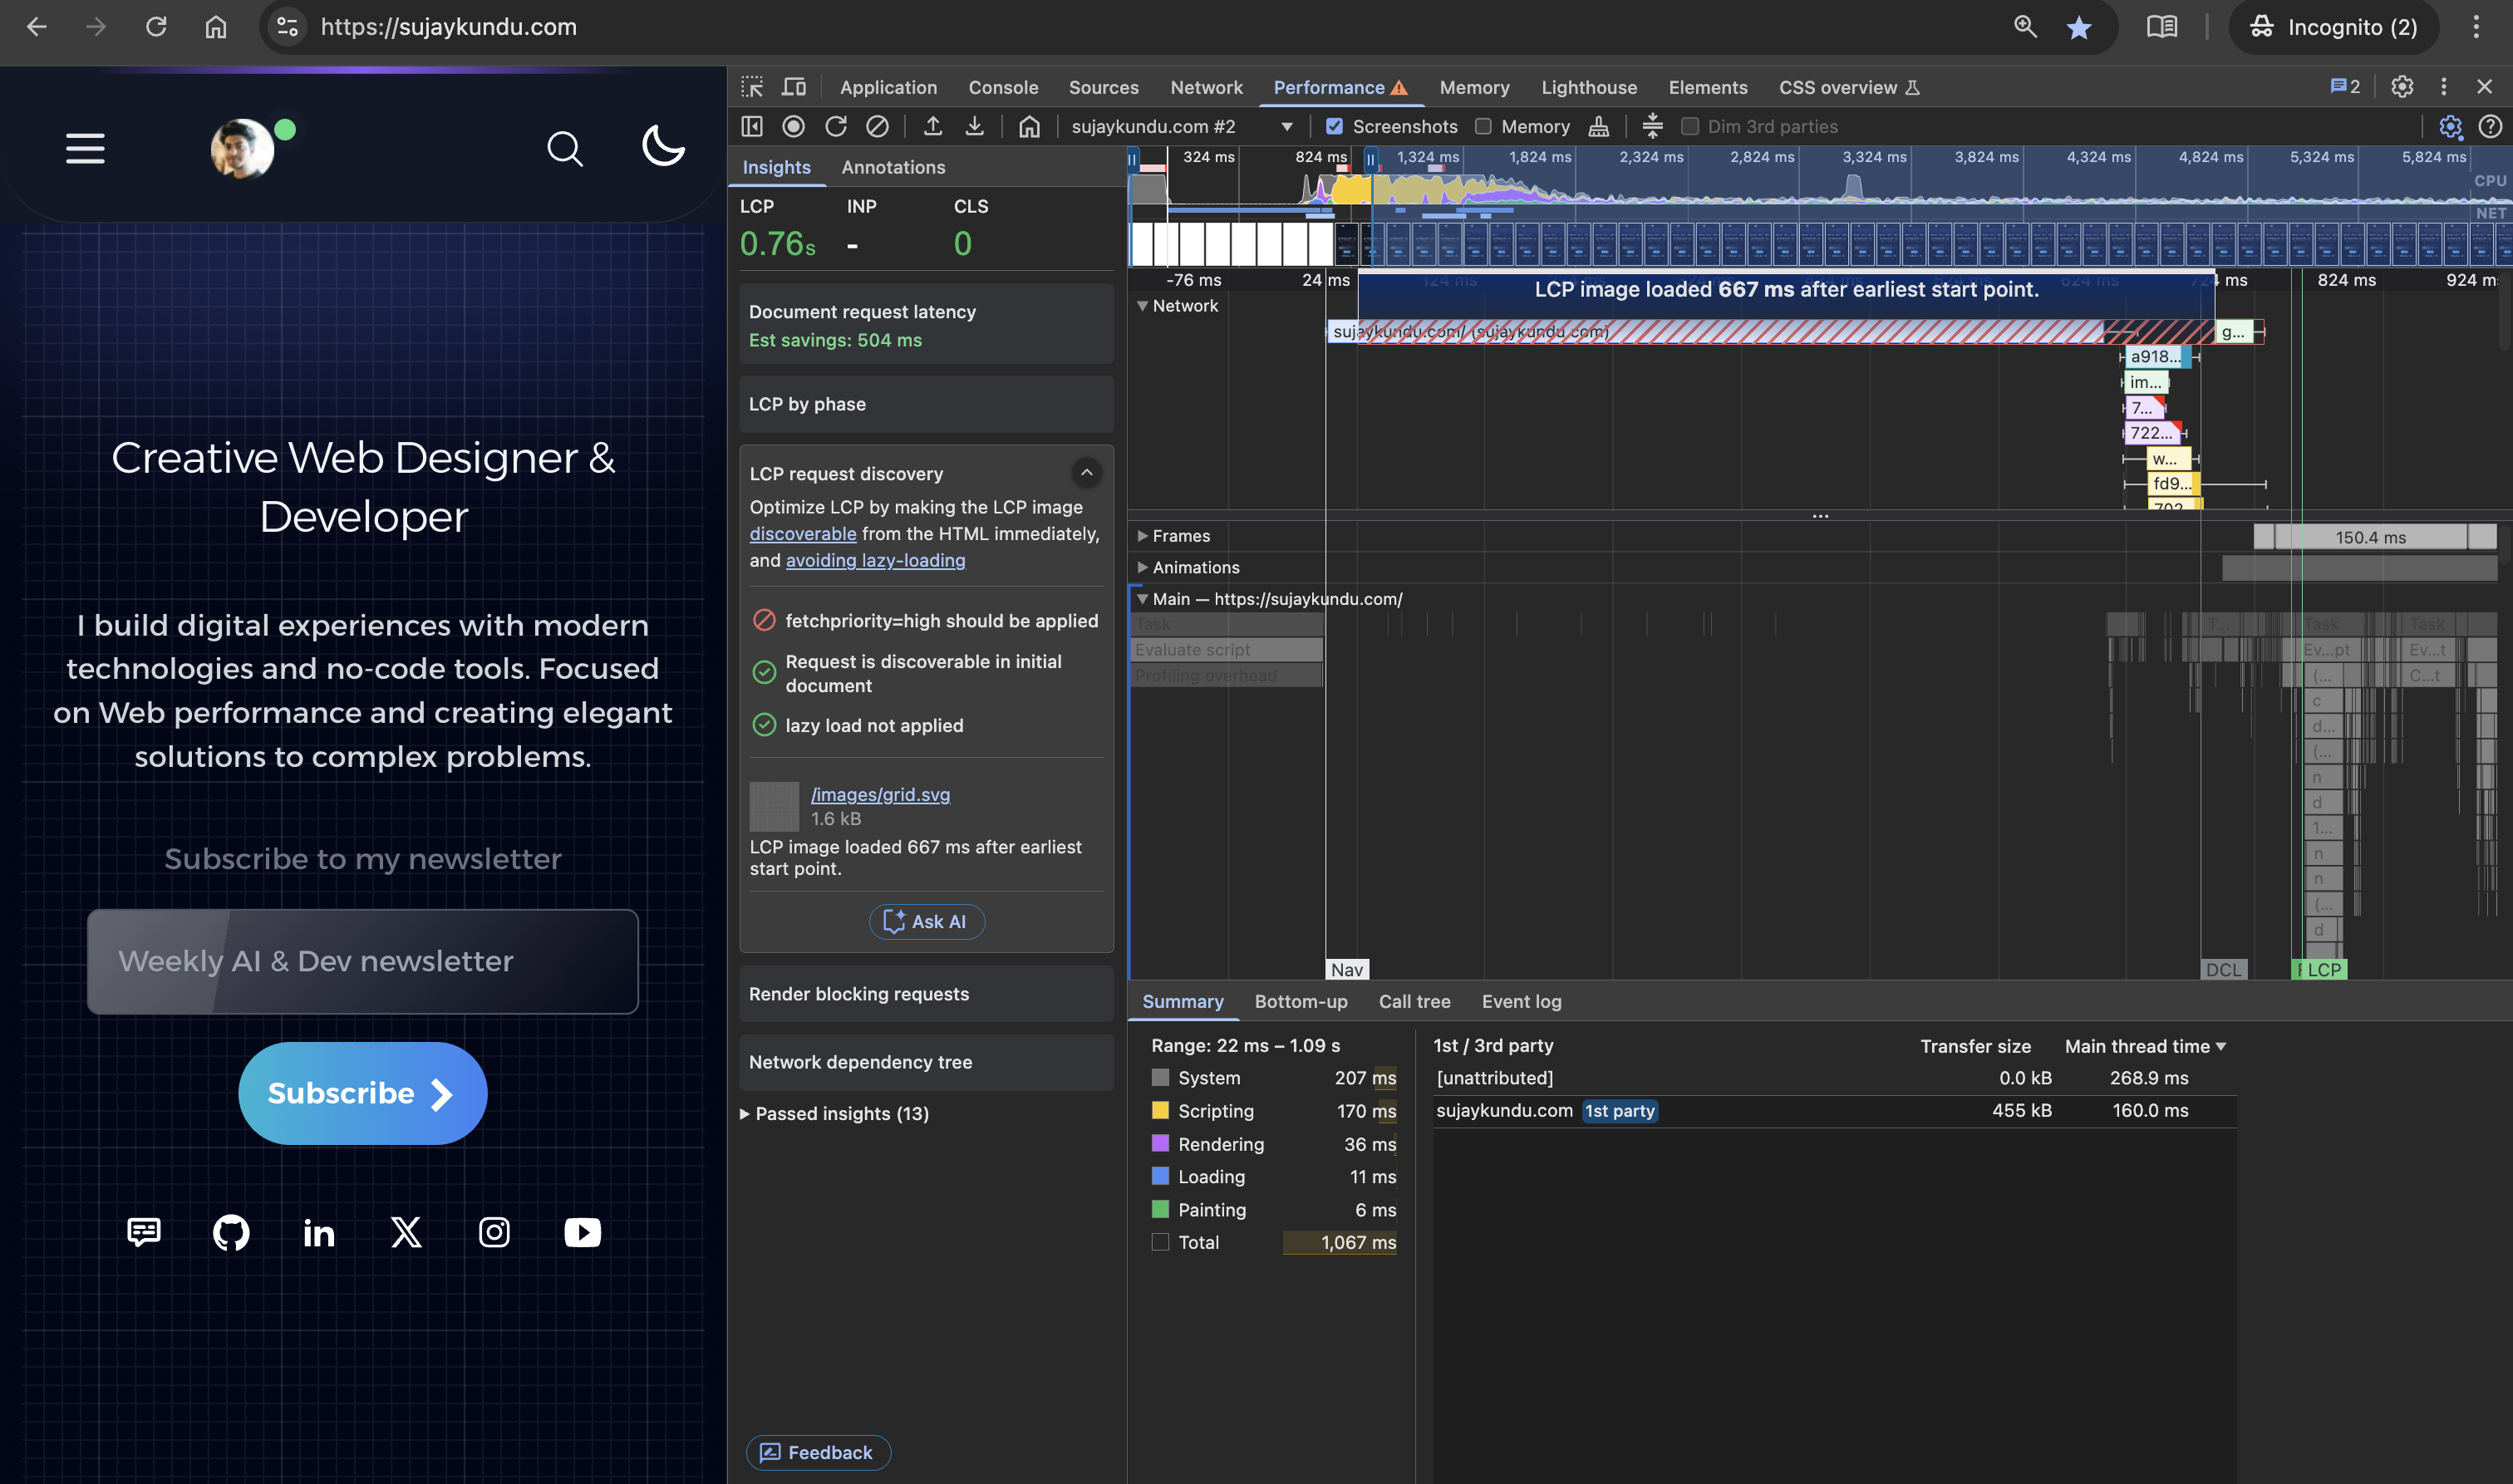This screenshot has height=1484, width=2513.
Task: Open the Performance help icon
Action: [x=2490, y=126]
